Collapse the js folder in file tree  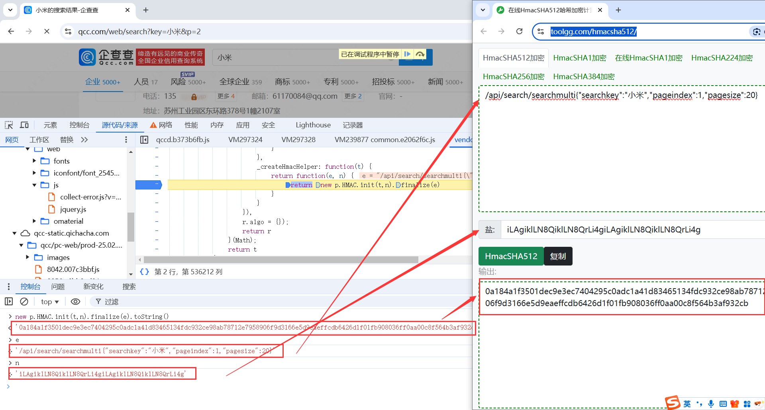34,185
